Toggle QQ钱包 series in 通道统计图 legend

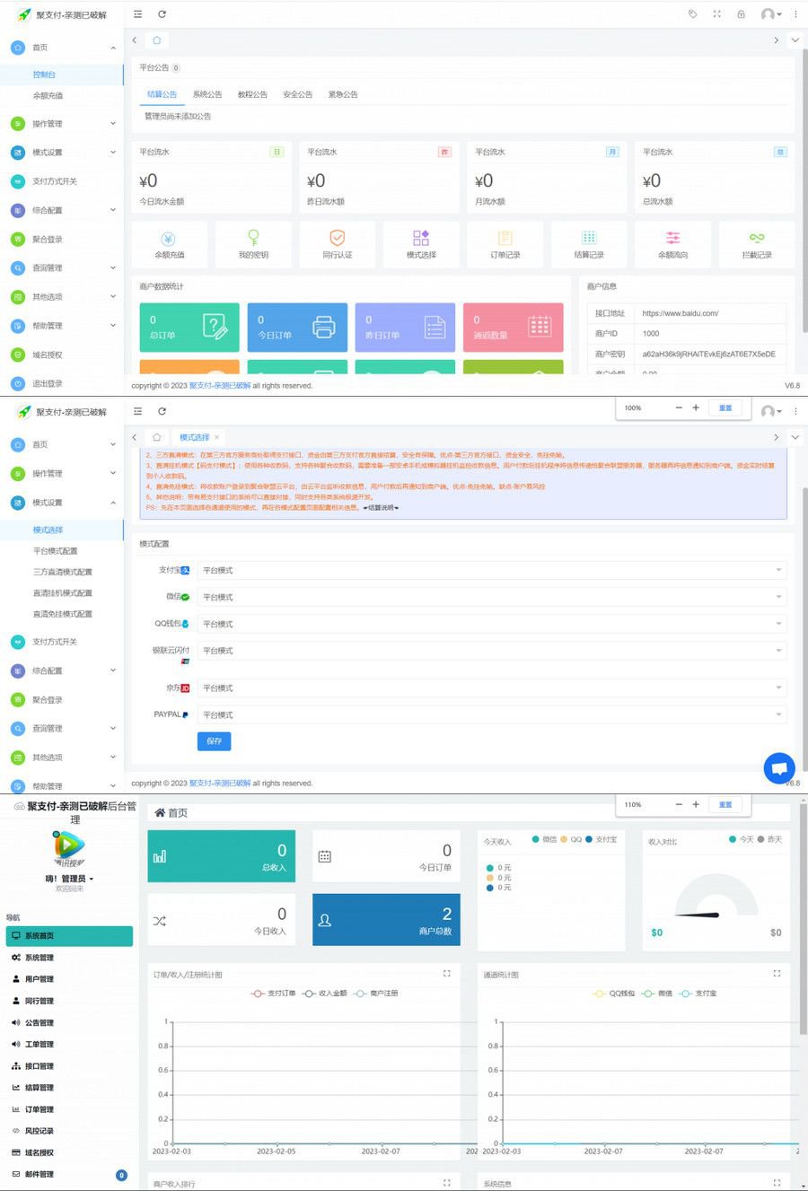(614, 994)
